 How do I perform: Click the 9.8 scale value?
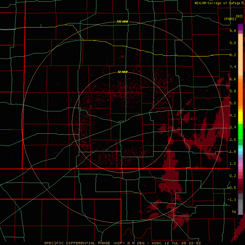[233, 30]
